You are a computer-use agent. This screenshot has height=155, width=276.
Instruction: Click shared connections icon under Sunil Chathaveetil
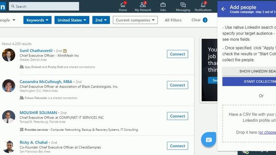point(22,67)
